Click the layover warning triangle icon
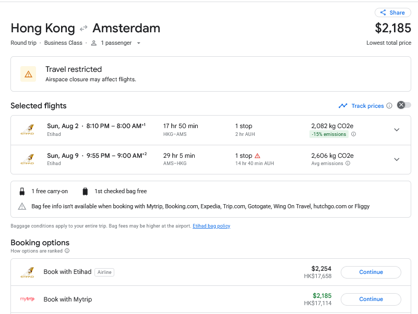The height and width of the screenshot is (314, 418). coord(257,156)
